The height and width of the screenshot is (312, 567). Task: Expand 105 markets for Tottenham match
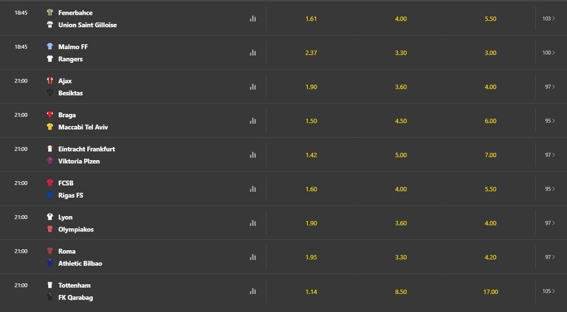[548, 291]
